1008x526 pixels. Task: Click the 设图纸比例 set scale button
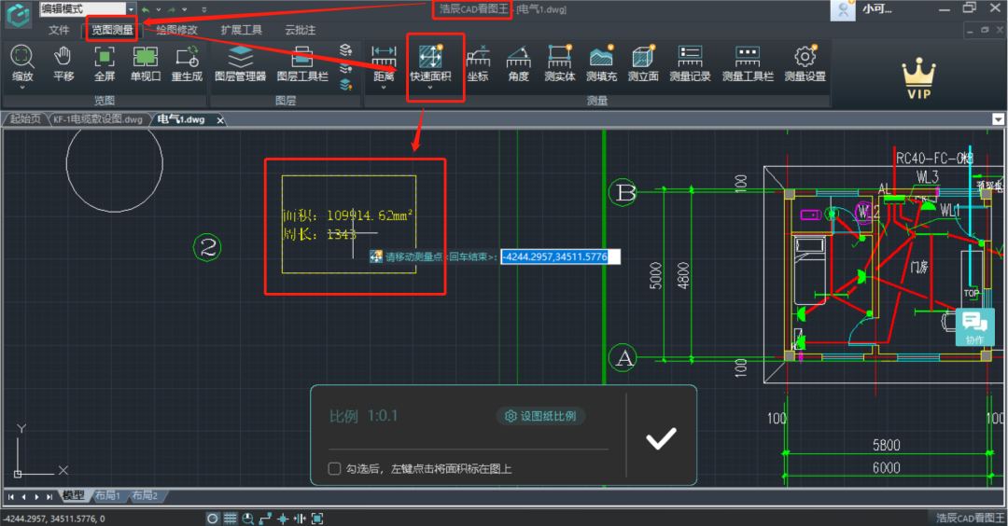(540, 416)
